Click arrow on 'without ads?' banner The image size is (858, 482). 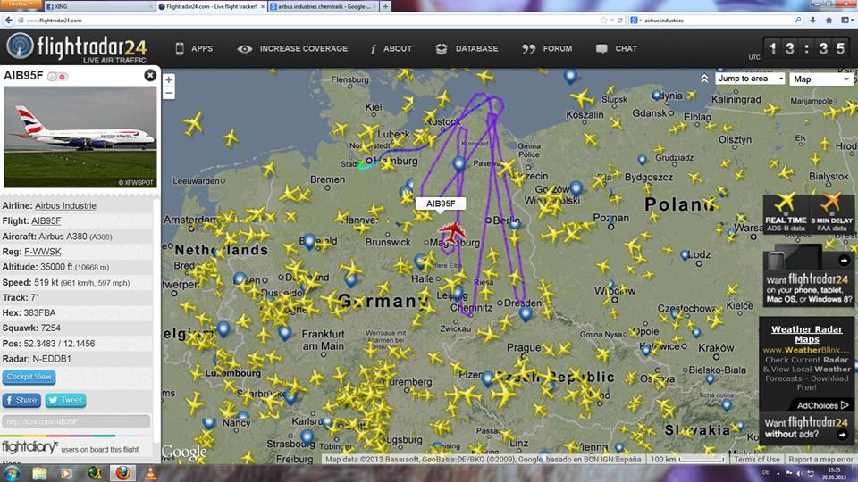842,435
